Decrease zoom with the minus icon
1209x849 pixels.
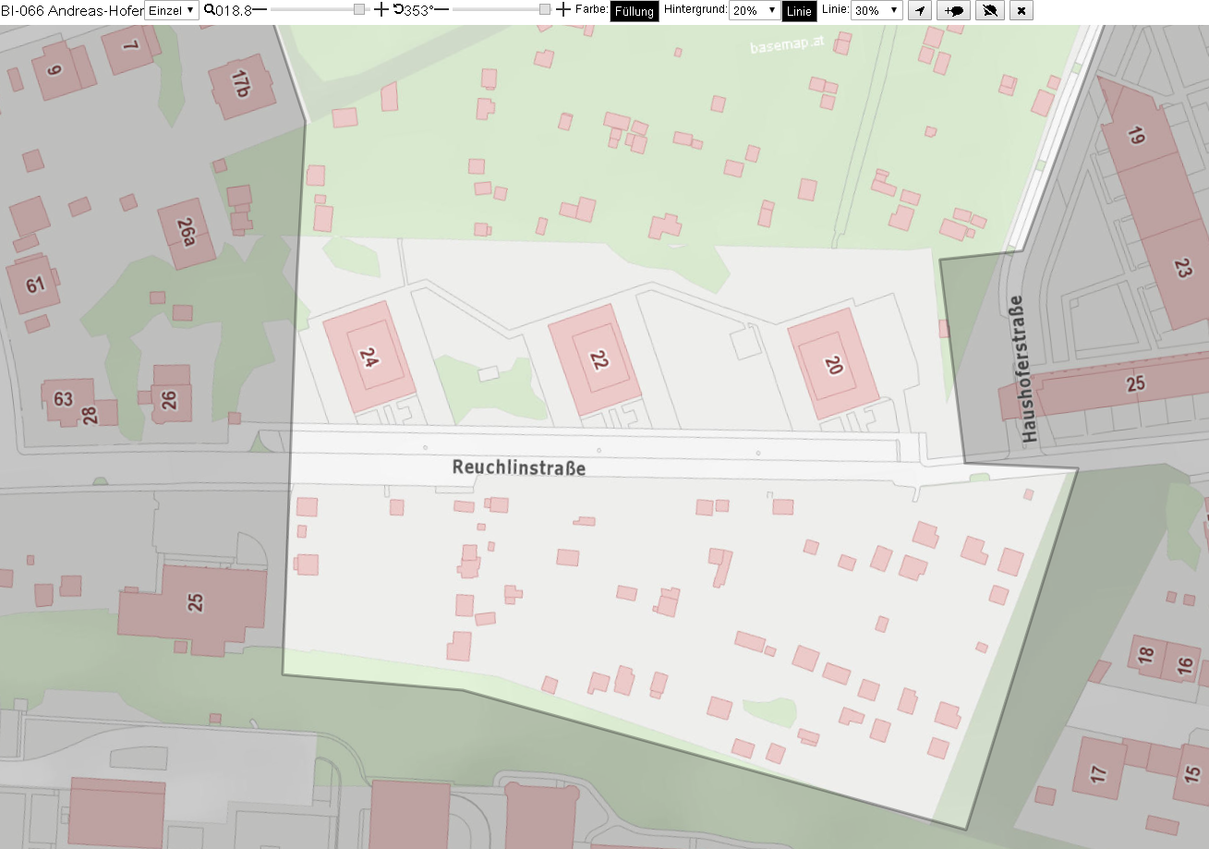(x=260, y=9)
